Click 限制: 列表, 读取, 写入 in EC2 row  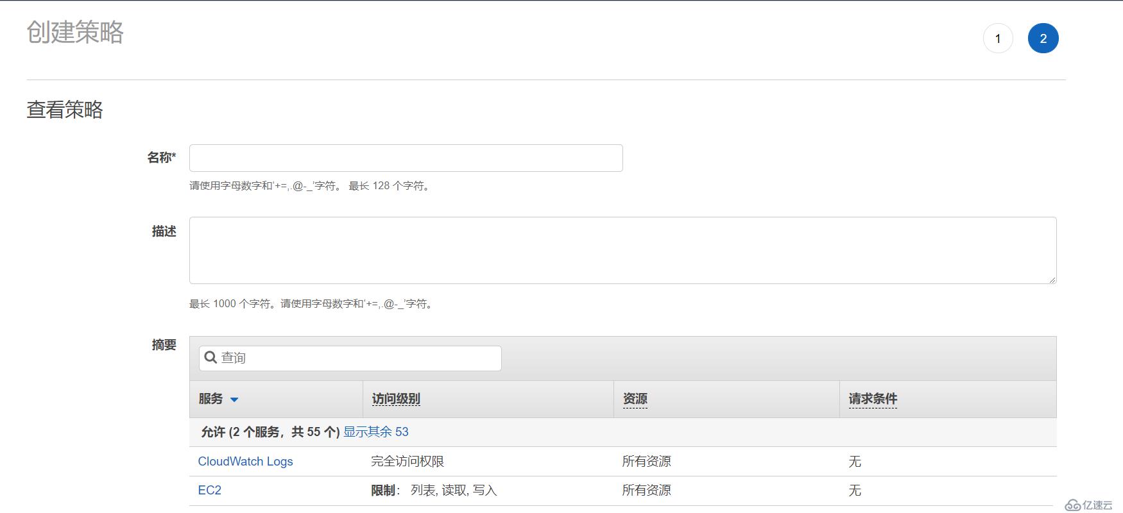[x=434, y=490]
